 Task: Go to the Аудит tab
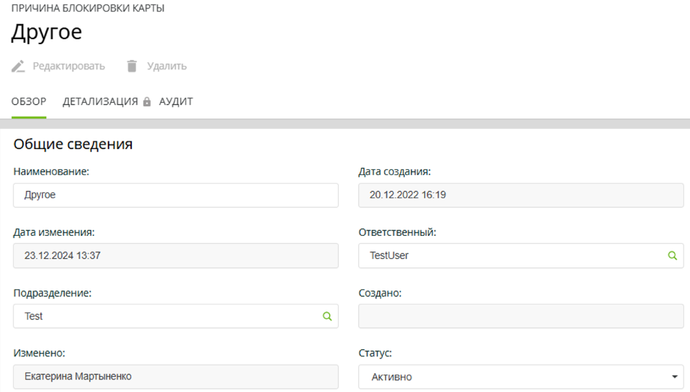(x=176, y=102)
